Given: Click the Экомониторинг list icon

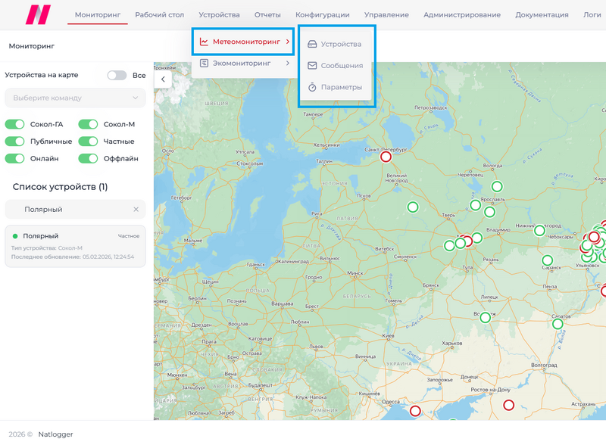Looking at the screenshot, I should click(204, 63).
